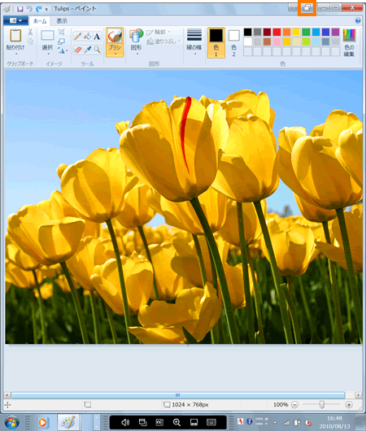Open the line width dropdown
This screenshot has height=431, width=366.
click(194, 42)
